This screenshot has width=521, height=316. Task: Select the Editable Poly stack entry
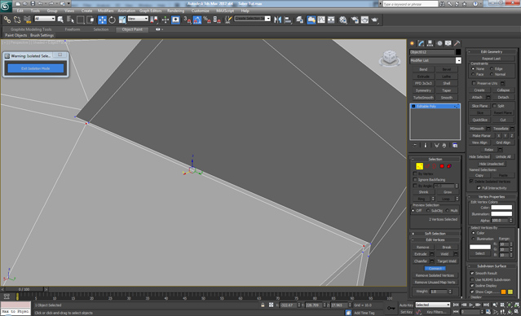coord(435,106)
